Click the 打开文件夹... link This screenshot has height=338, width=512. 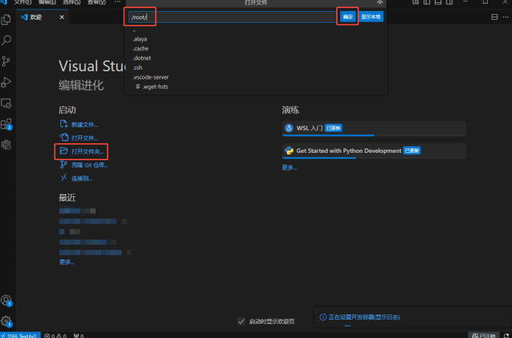(88, 151)
